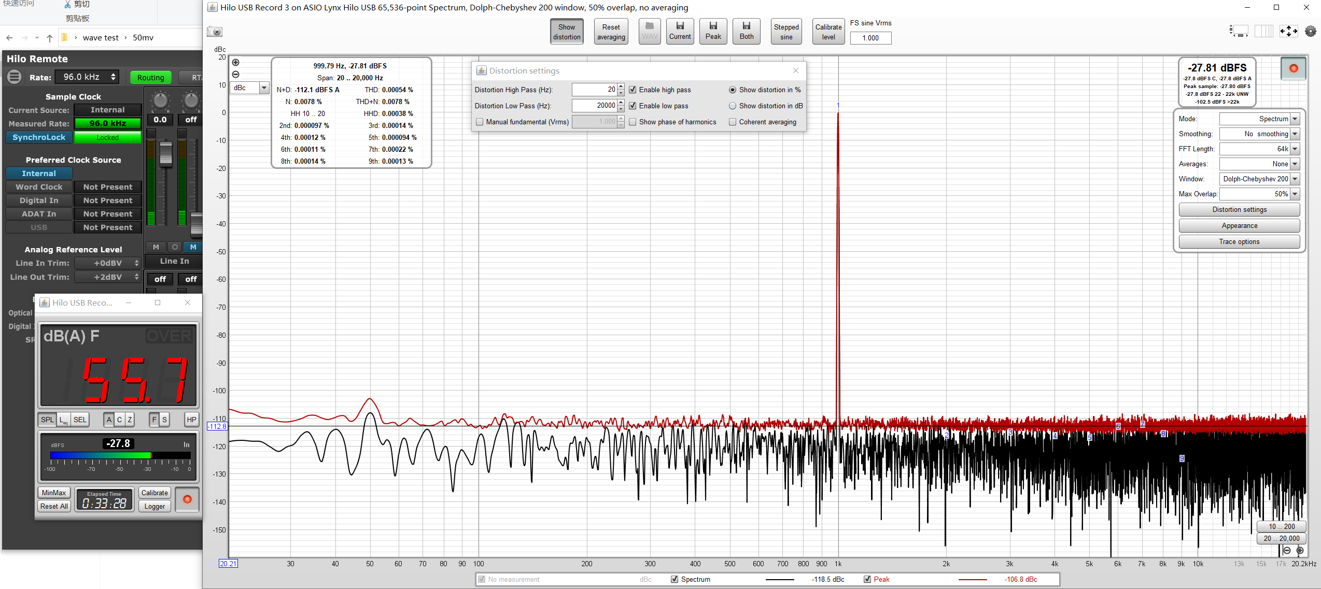Screen dimensions: 1321x589
Task: Click the disabled WAV save button
Action: tap(649, 32)
